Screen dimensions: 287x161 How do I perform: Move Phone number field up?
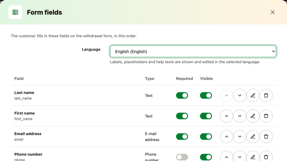(x=226, y=157)
